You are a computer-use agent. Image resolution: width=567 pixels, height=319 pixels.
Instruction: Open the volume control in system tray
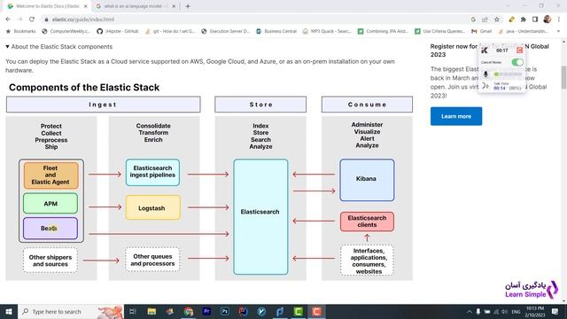point(505,311)
